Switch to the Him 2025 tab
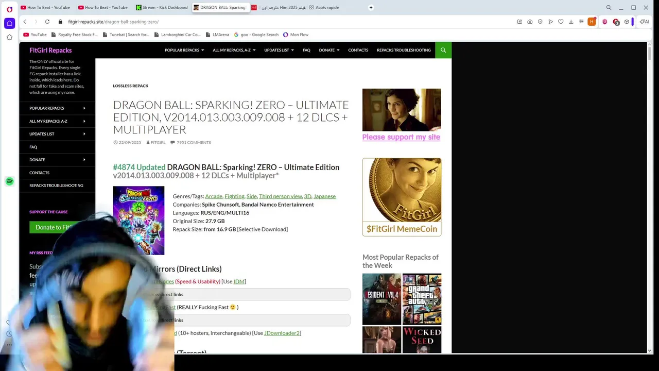659x371 pixels. tap(280, 8)
